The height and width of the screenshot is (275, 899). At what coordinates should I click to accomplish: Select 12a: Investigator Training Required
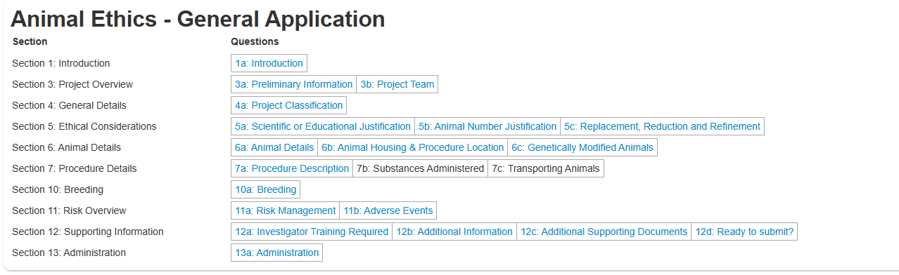click(x=312, y=232)
